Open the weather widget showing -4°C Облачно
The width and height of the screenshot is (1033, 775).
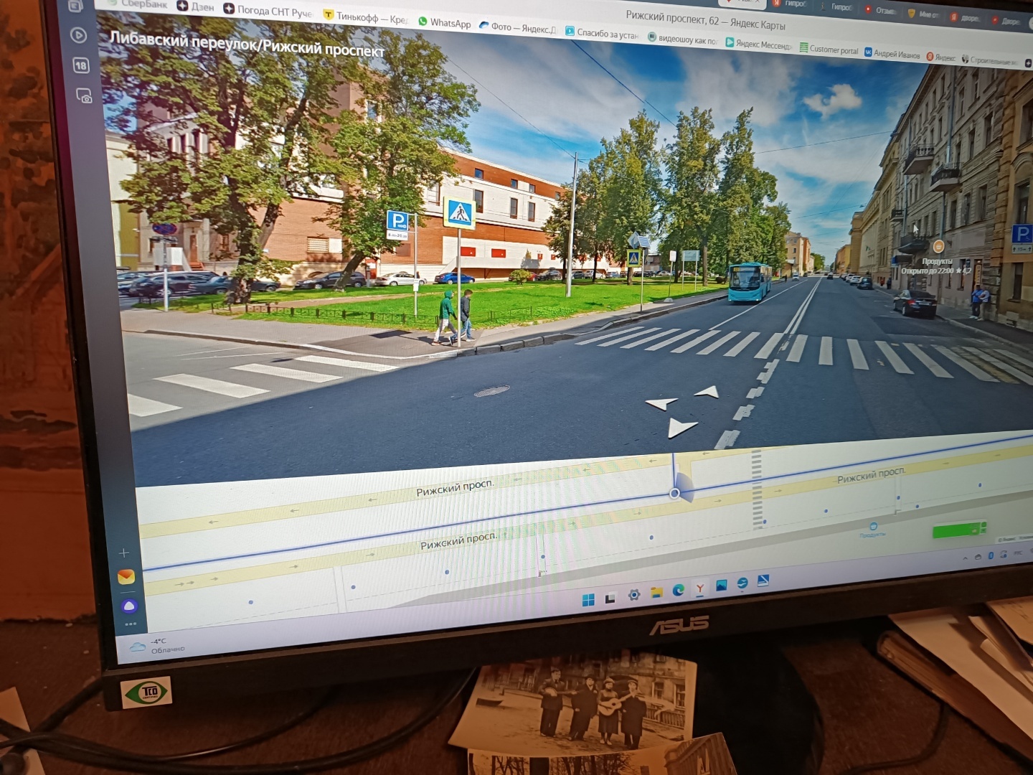[x=158, y=647]
